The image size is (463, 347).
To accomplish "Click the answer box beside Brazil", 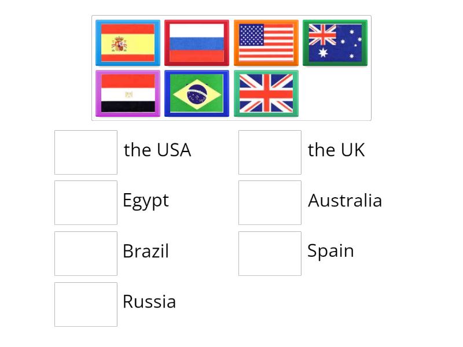I will [86, 253].
